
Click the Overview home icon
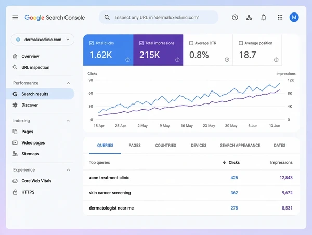point(15,56)
